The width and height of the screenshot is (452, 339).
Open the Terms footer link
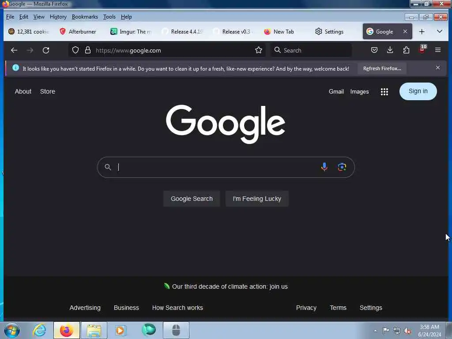pyautogui.click(x=338, y=308)
